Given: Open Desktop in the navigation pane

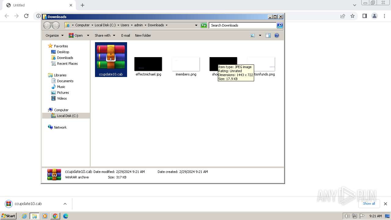Looking at the screenshot, I should pos(63,52).
